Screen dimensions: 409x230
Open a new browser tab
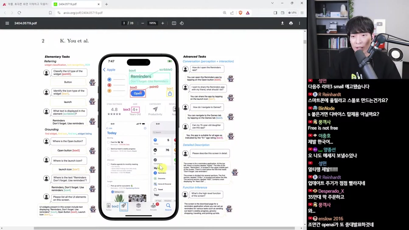point(107,4)
